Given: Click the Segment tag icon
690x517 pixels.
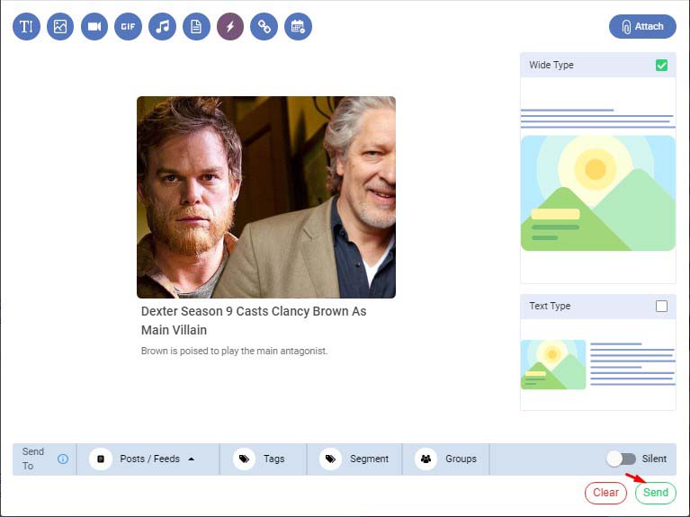Looking at the screenshot, I should click(330, 459).
